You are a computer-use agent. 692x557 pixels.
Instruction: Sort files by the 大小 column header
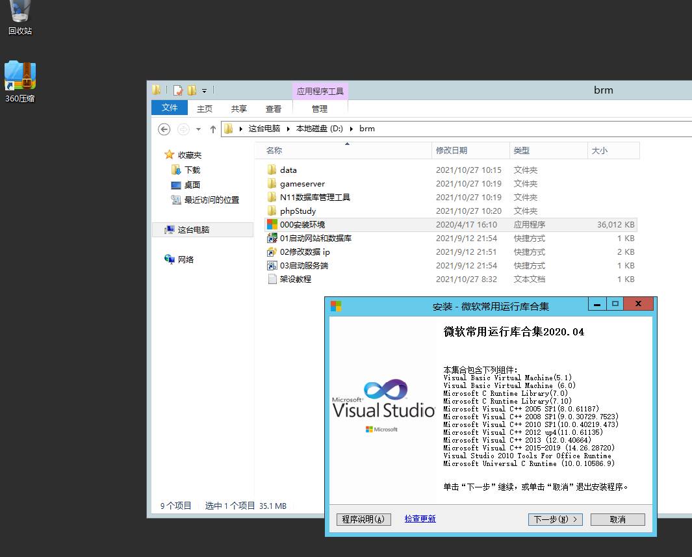613,151
